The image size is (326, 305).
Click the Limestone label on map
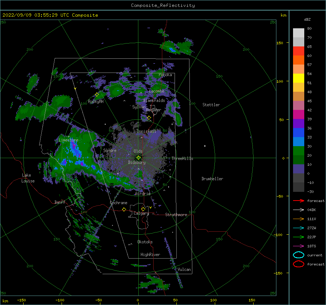pos(68,140)
